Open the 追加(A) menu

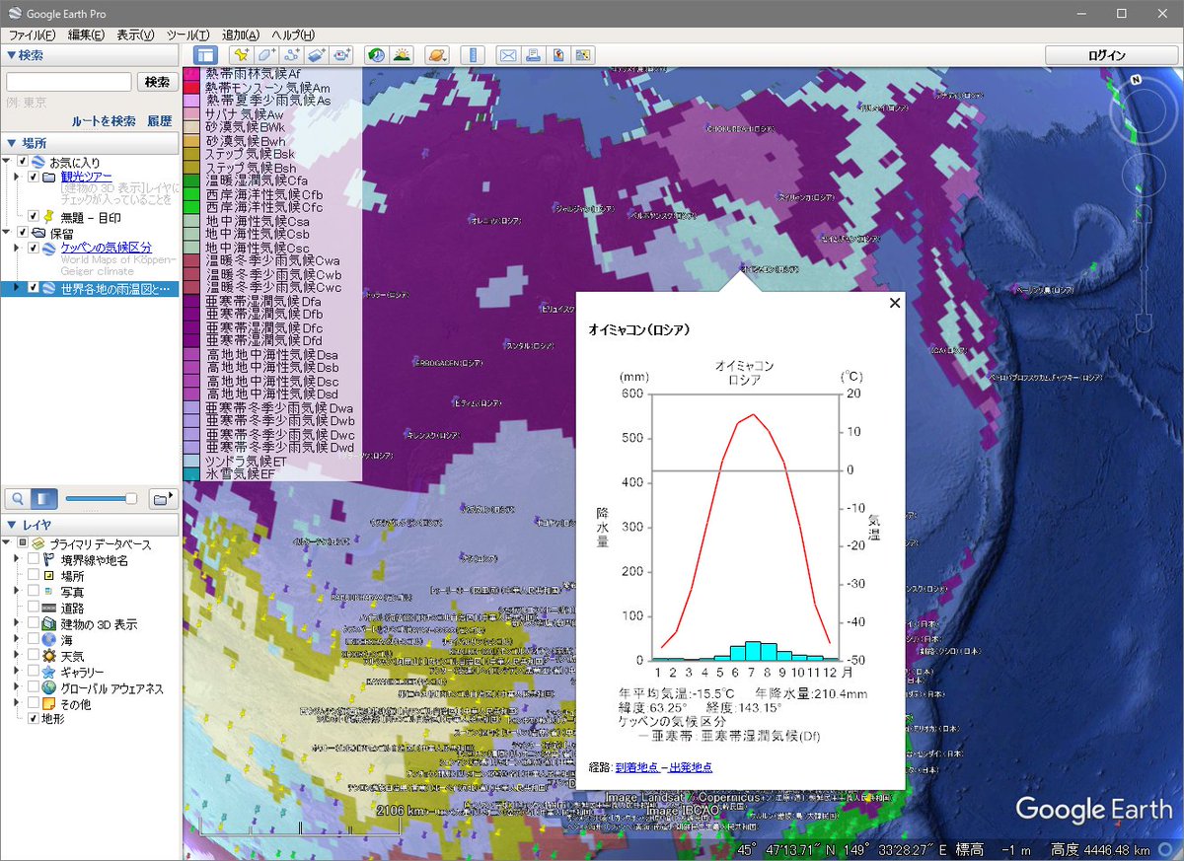241,36
